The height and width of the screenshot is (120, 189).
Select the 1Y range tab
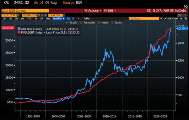tap(36, 19)
